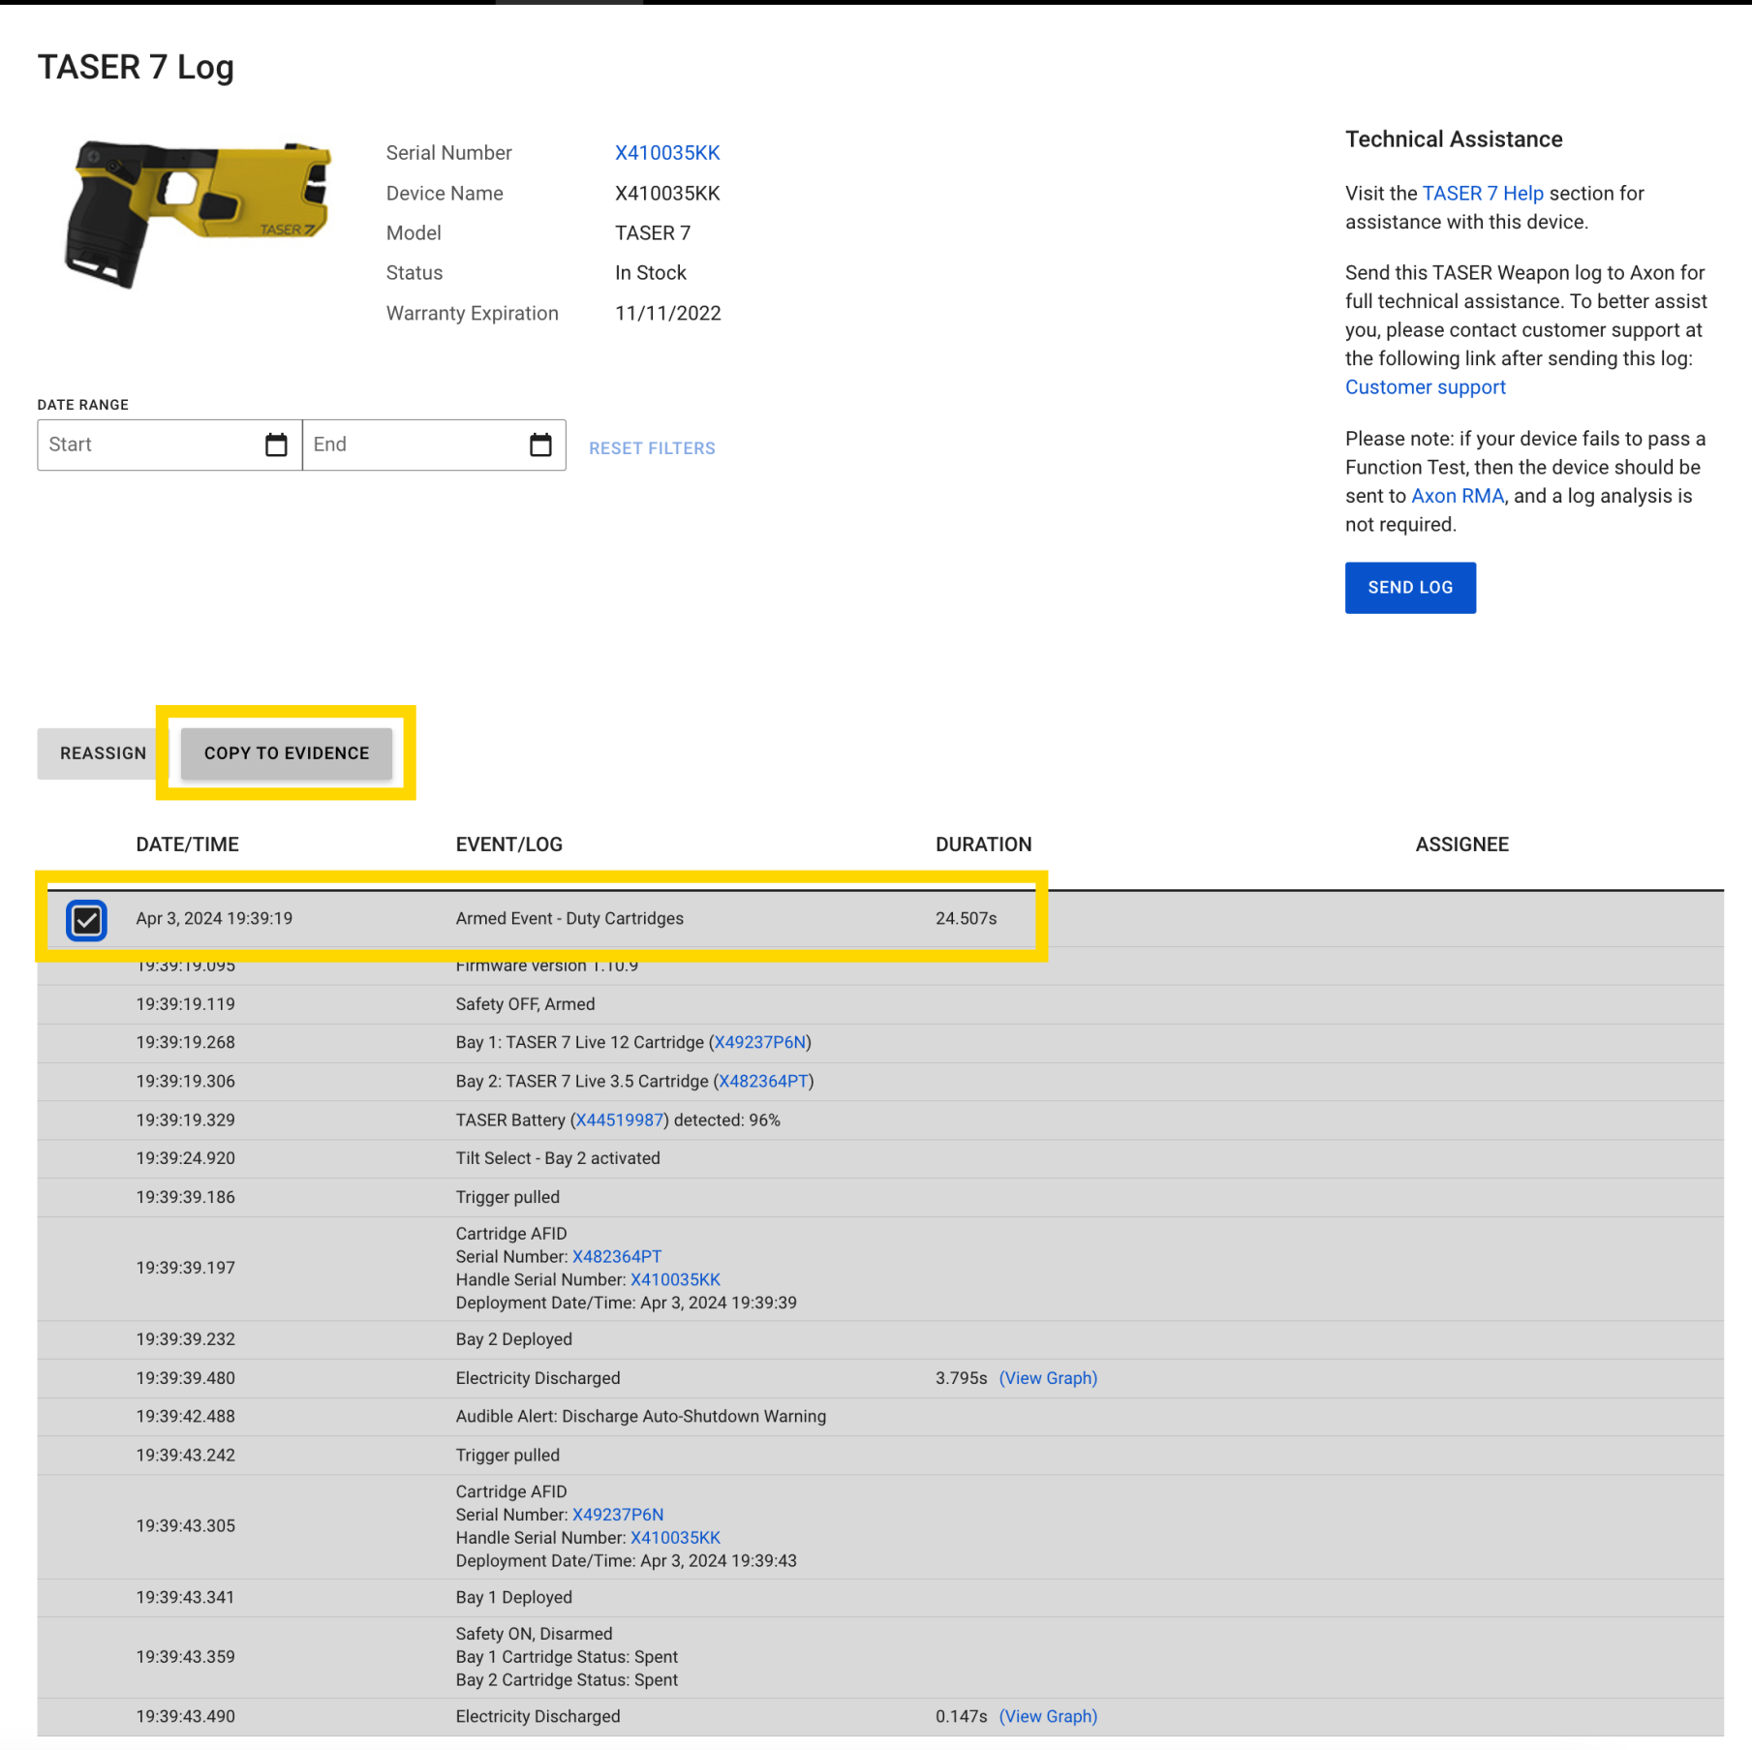Open handle serial X410035KK in Cartridge AFID entry
Image resolution: width=1752 pixels, height=1750 pixels.
[675, 1279]
